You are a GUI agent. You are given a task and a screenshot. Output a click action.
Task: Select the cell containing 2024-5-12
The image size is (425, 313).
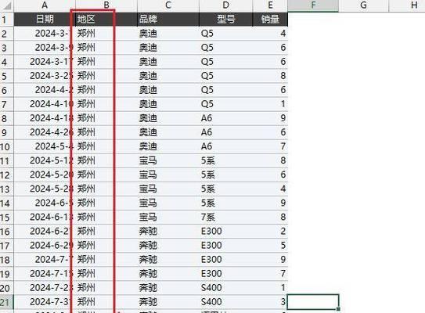[x=45, y=160]
